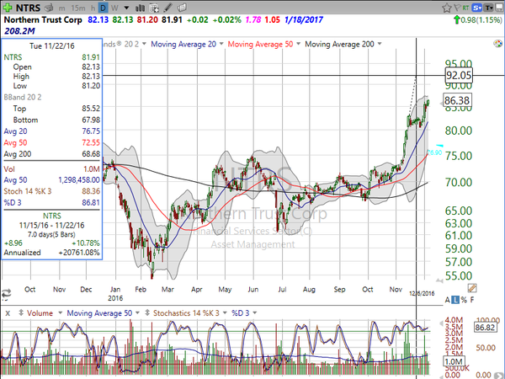
Task: Click the %D 3 indicator label
Action: click(x=240, y=313)
